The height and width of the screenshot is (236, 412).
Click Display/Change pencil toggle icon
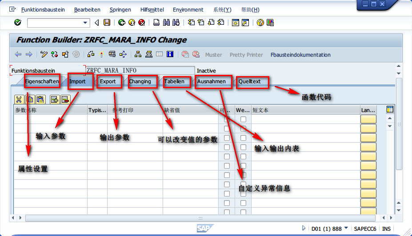point(44,54)
